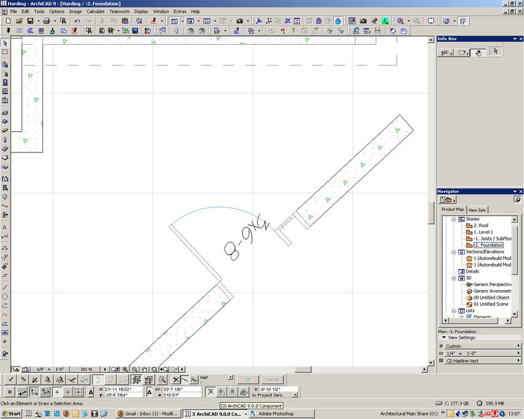Select the Text tool in toolbox
This screenshot has width=524, height=419.
pyautogui.click(x=5, y=228)
